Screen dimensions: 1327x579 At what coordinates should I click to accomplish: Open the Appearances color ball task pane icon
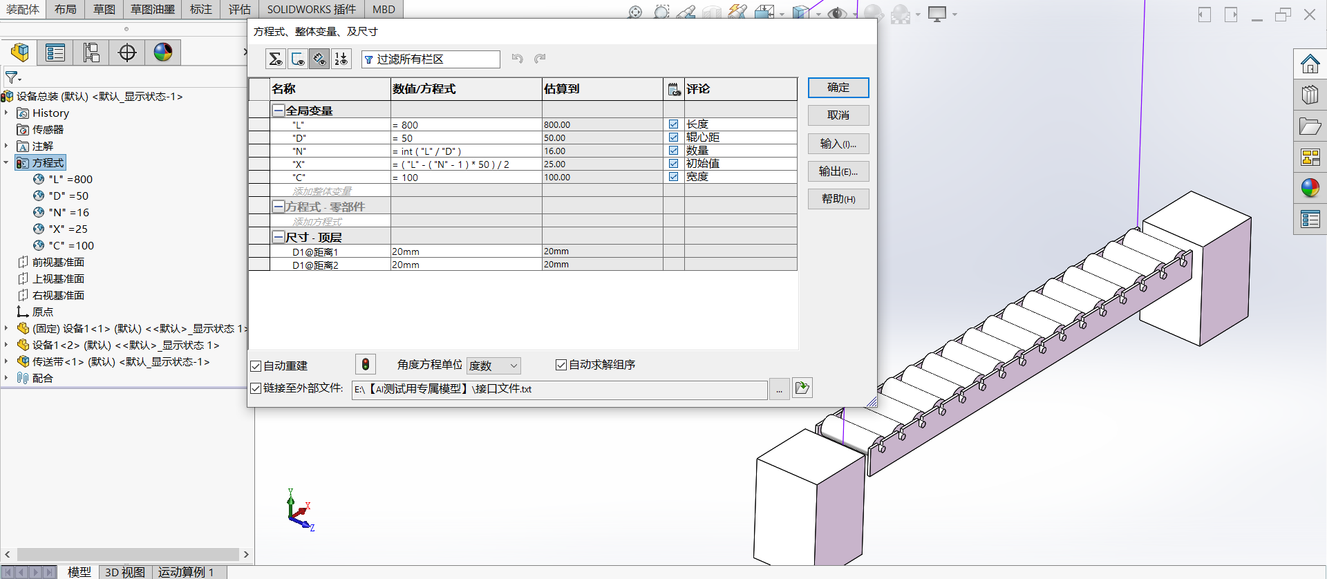click(x=1310, y=188)
